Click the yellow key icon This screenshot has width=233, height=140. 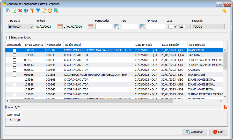[224, 11]
